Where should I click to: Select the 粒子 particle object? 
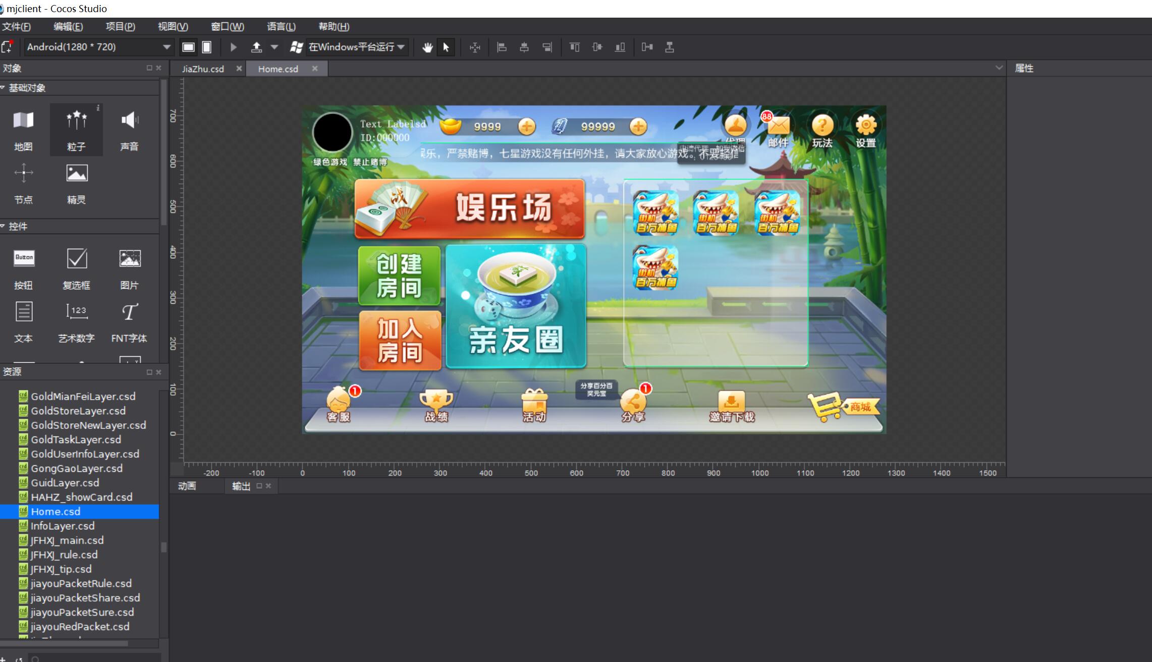(76, 130)
